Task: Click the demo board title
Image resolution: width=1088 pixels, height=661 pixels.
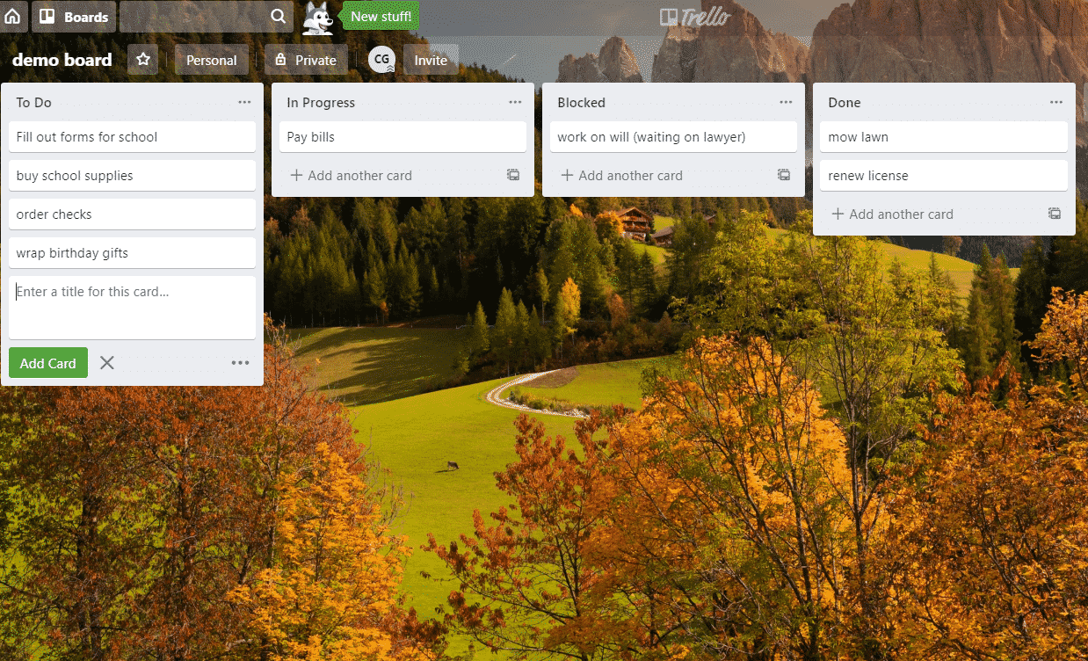Action: click(x=62, y=60)
